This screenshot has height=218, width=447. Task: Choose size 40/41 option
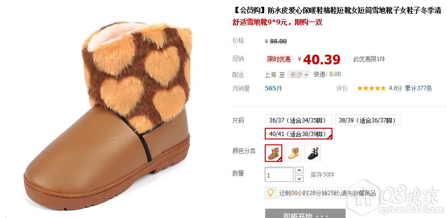coord(298,134)
